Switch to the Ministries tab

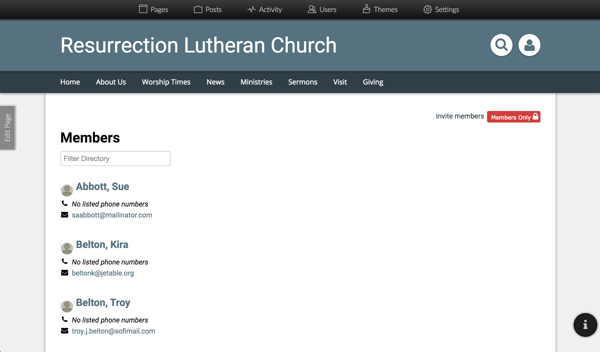[x=256, y=82]
